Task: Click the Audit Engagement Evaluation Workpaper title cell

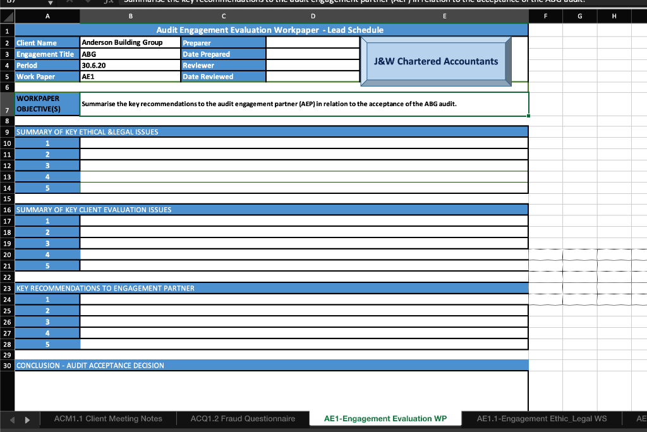Action: (272, 30)
